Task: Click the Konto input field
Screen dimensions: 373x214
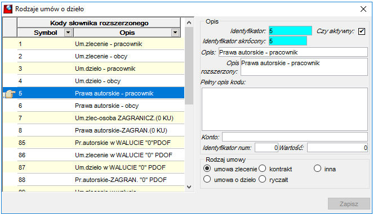Action: tap(295, 137)
